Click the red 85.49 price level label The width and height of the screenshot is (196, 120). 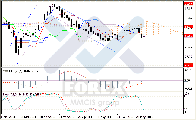[188, 4]
